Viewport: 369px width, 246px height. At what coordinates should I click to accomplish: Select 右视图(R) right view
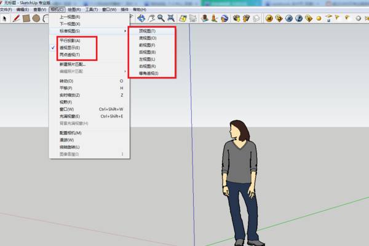point(147,66)
